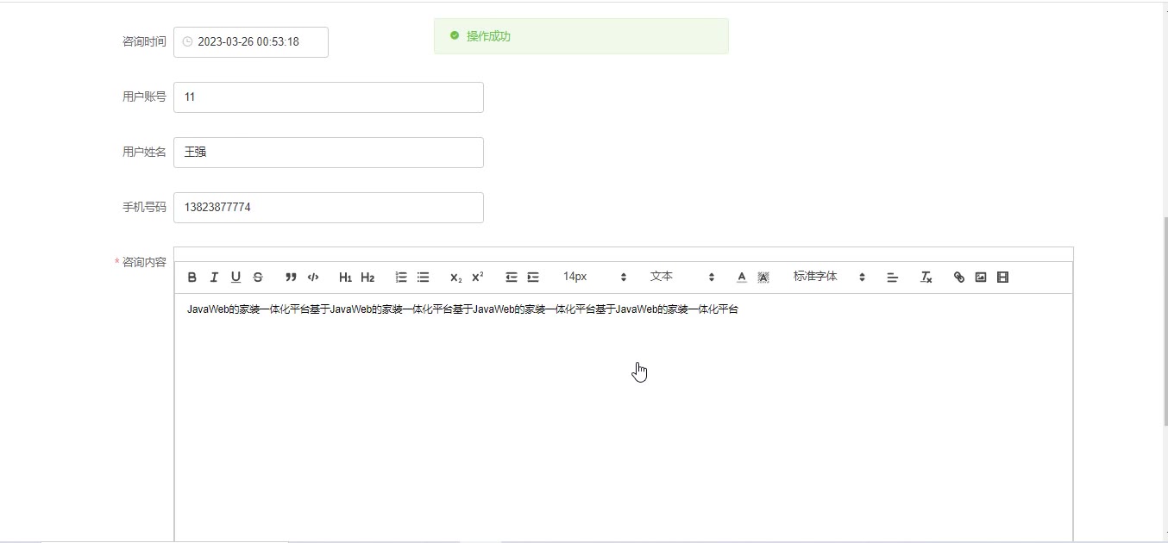
Task: Increase the text indent
Action: (x=533, y=278)
